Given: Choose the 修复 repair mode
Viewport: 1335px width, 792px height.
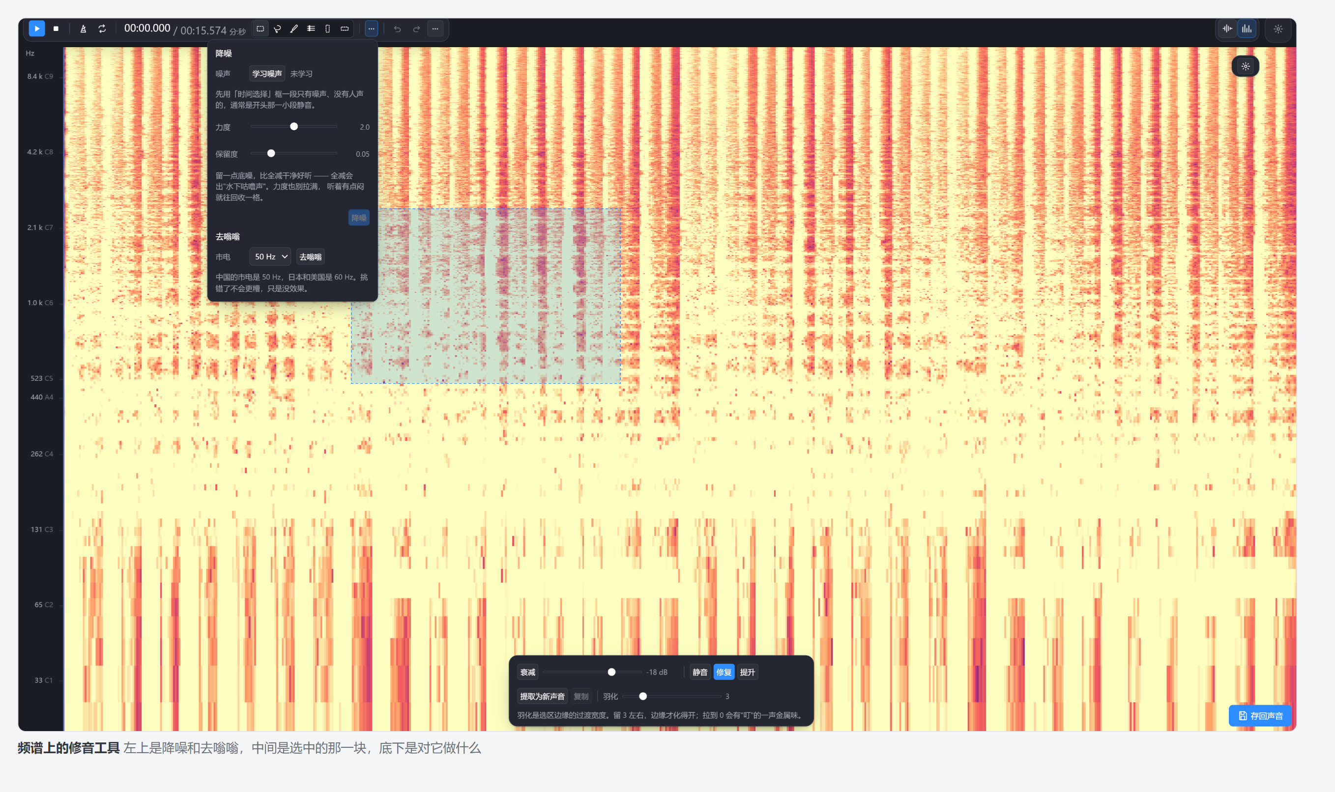Looking at the screenshot, I should pyautogui.click(x=724, y=672).
